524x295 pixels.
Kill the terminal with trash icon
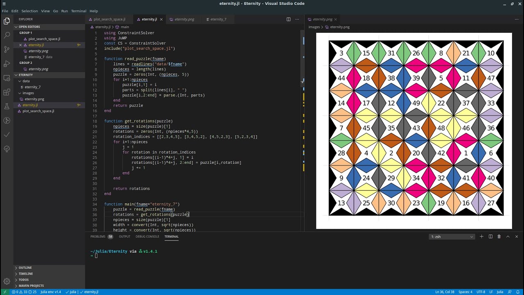pyautogui.click(x=499, y=236)
